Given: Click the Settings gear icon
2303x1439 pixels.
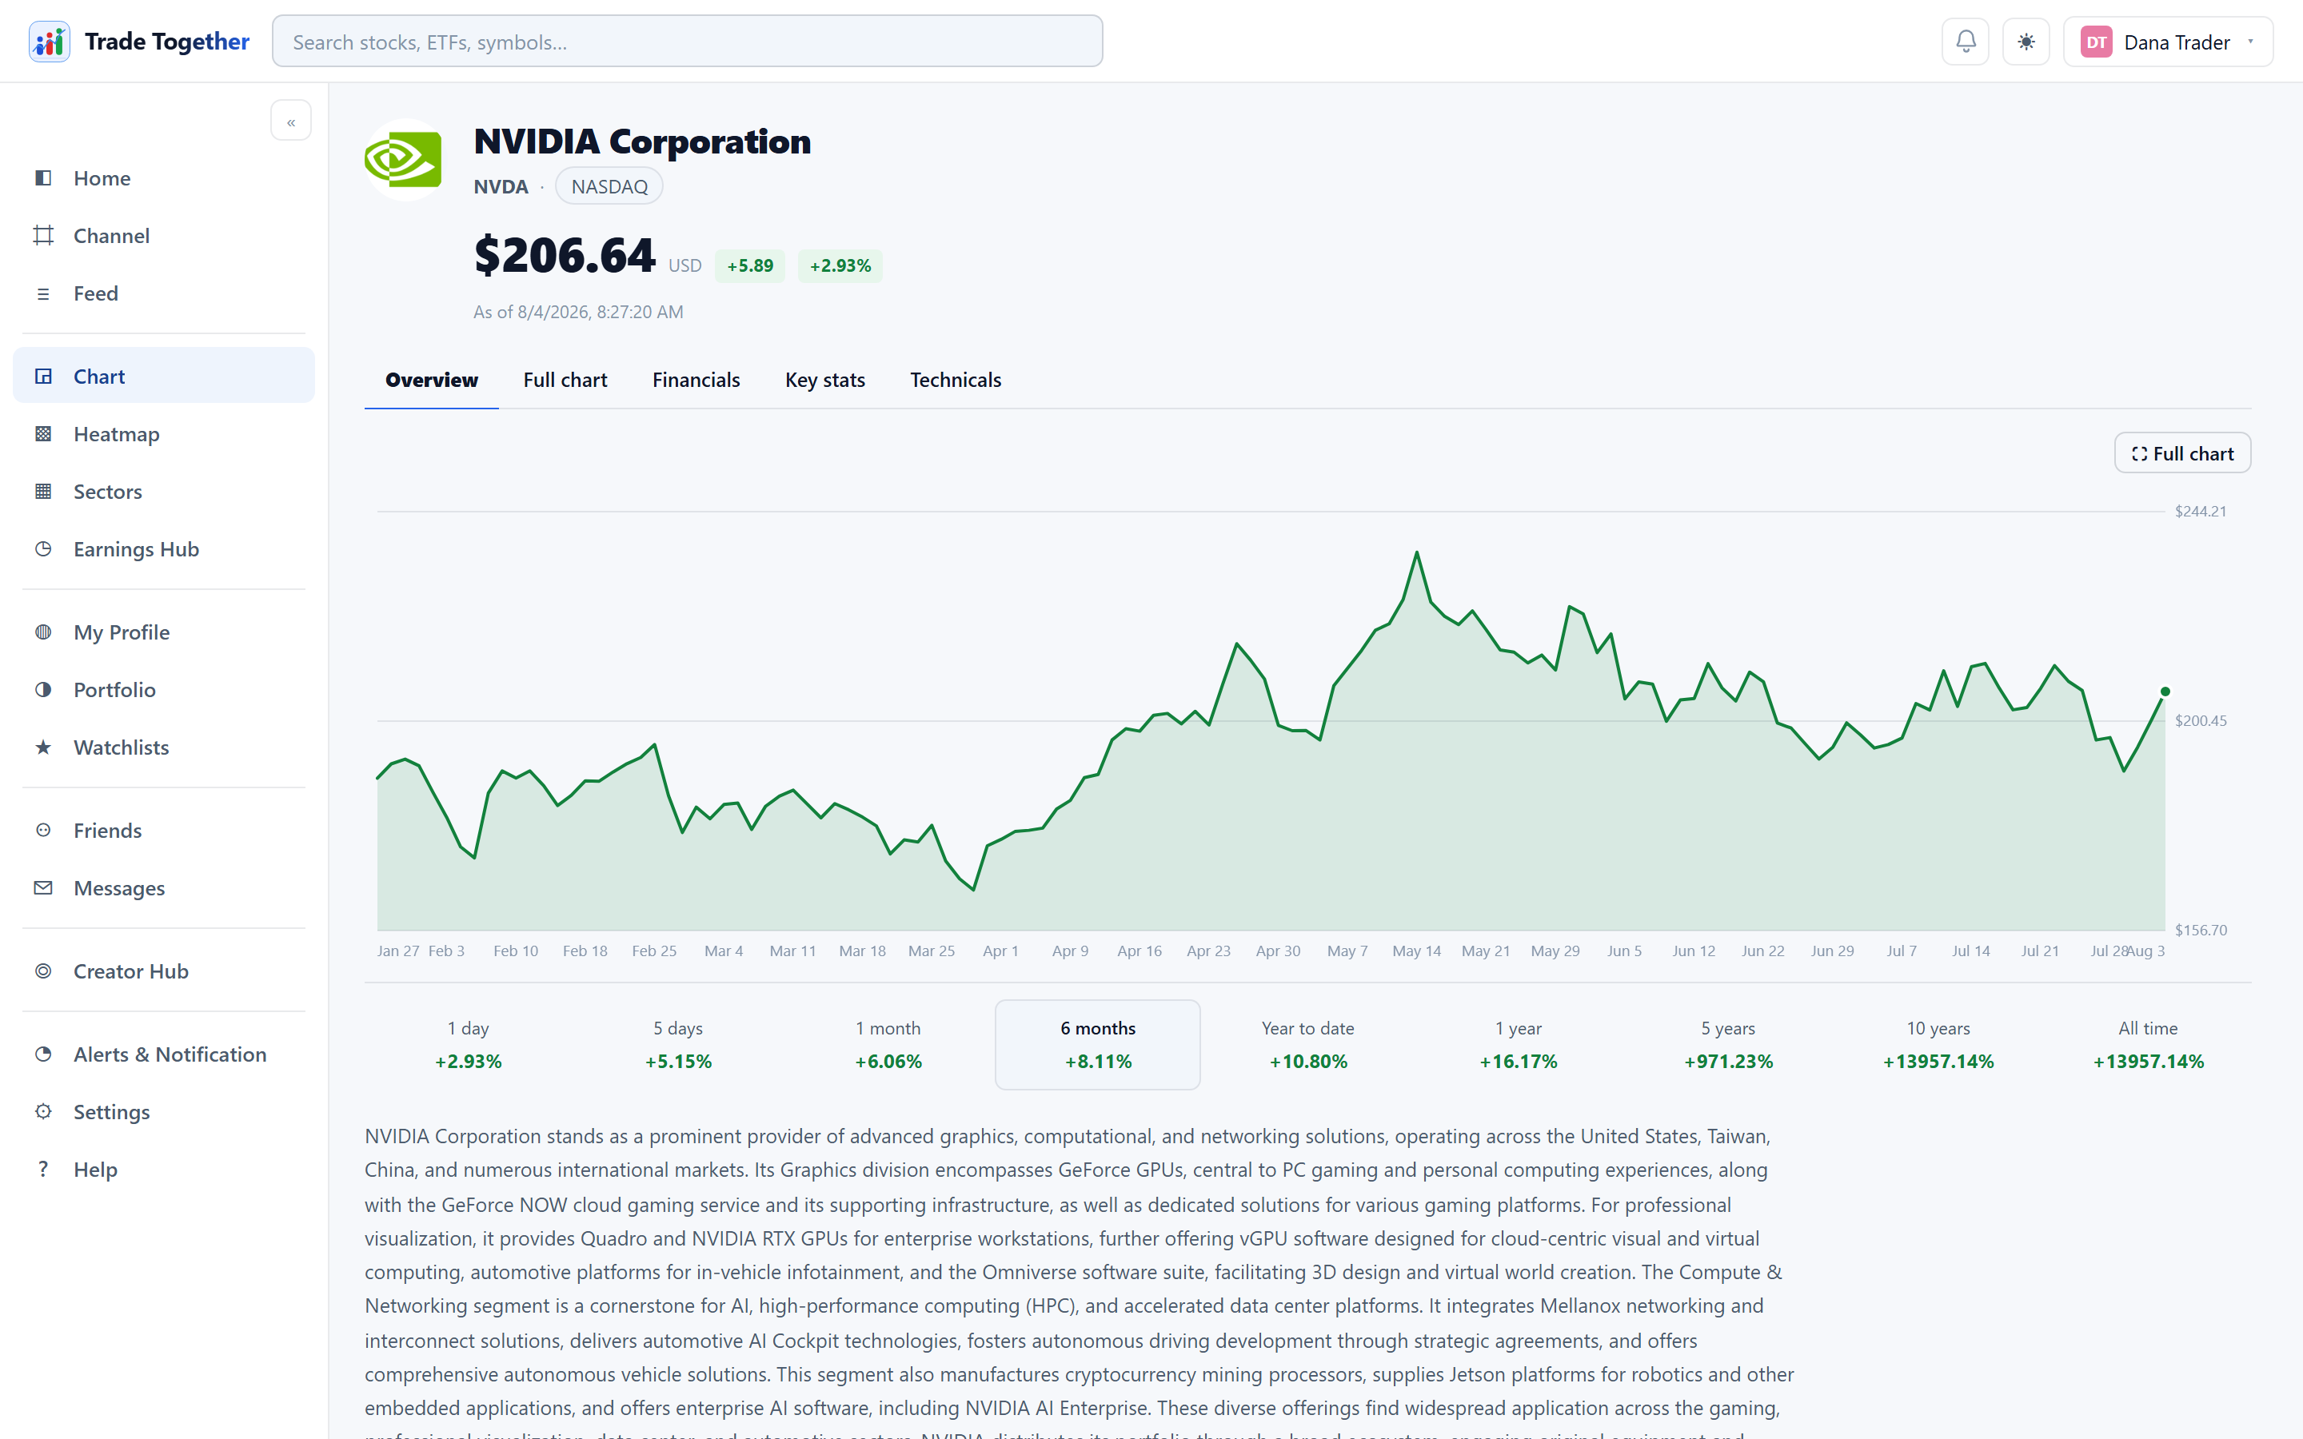Looking at the screenshot, I should pyautogui.click(x=43, y=1111).
